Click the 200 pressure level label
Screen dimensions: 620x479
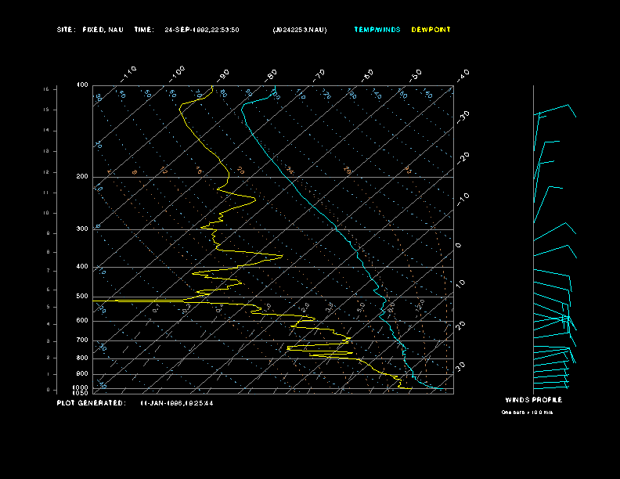click(x=82, y=177)
